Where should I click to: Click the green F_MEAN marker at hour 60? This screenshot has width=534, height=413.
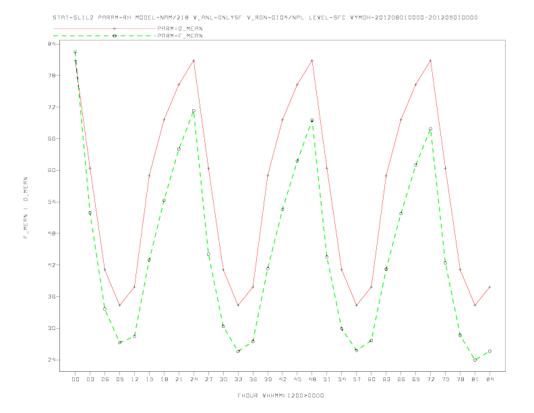click(372, 340)
